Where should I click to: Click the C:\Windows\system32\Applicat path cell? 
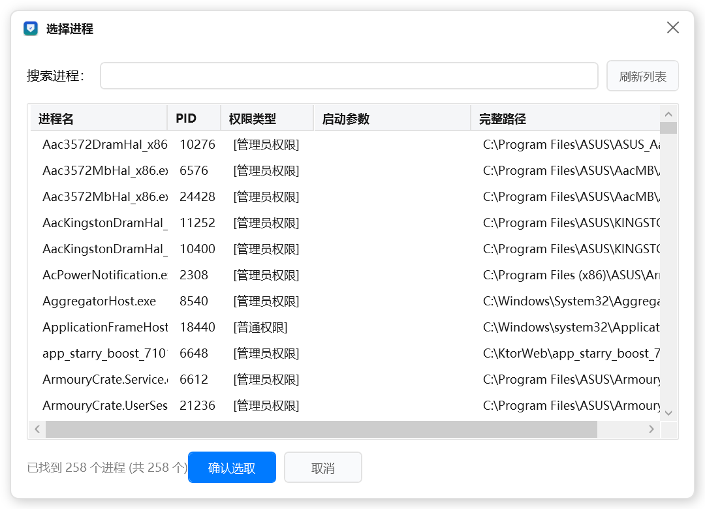(x=571, y=328)
